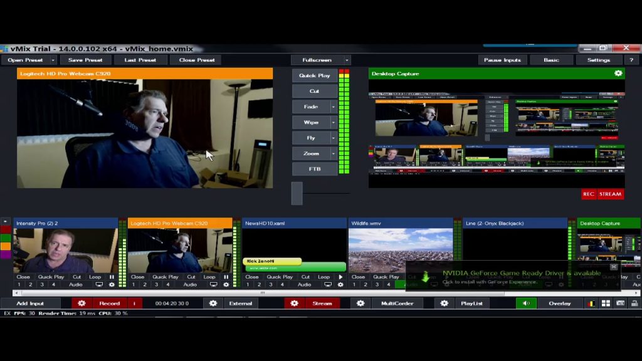642x361 pixels.
Task: Click Close Preset in the top bar
Action: [x=196, y=60]
